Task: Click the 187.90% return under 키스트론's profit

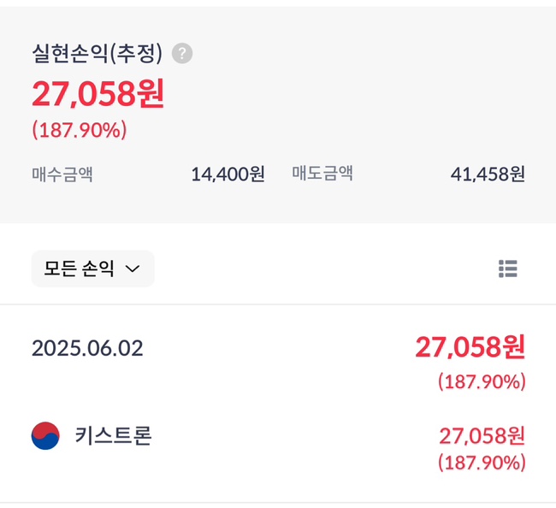Action: coord(482,463)
